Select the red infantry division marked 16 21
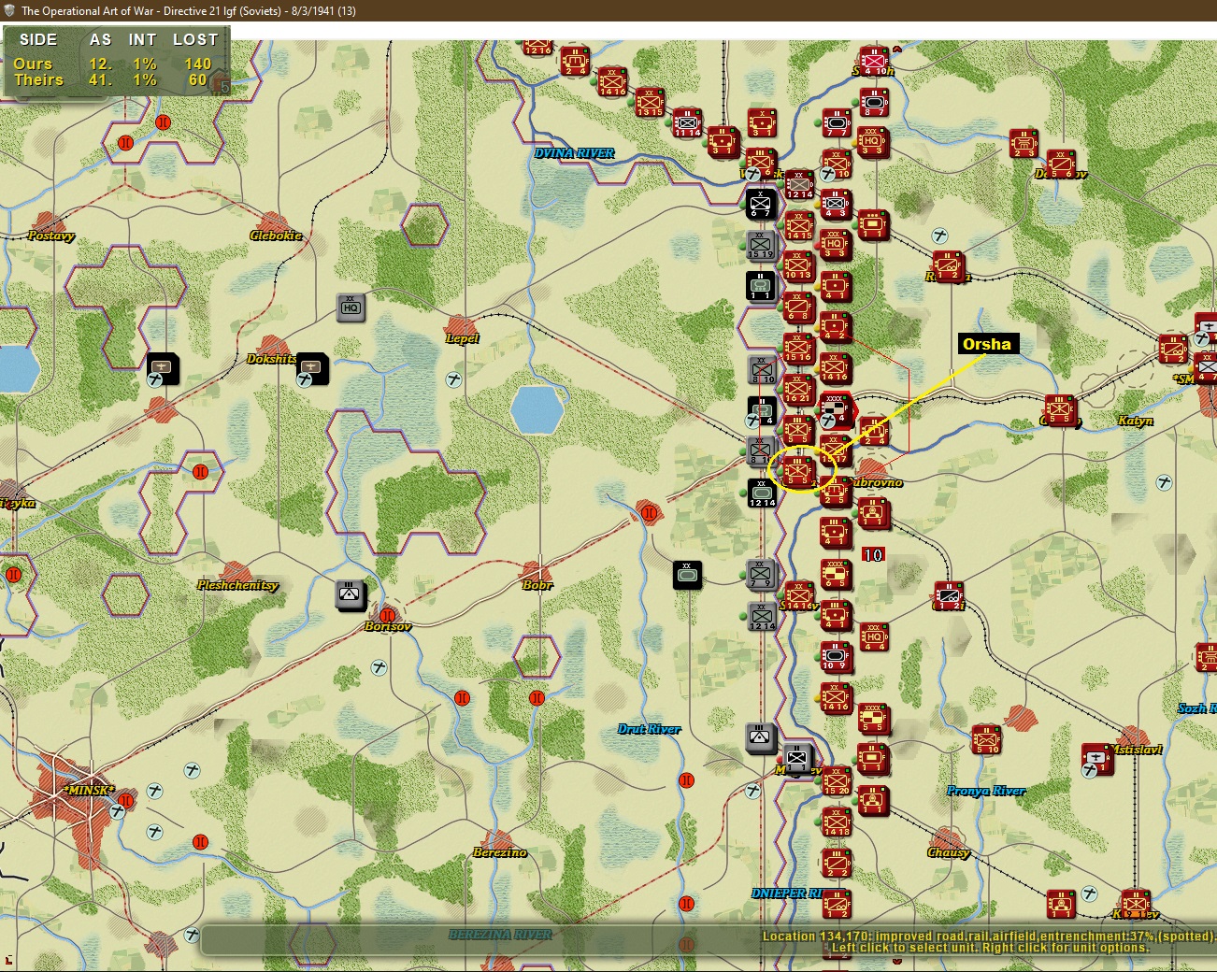The image size is (1217, 972). coord(798,388)
